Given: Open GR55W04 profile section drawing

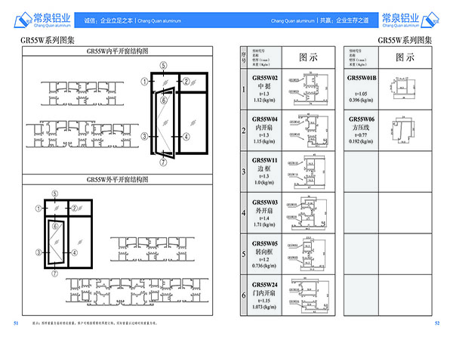Looking at the screenshot, I should [x=309, y=130].
